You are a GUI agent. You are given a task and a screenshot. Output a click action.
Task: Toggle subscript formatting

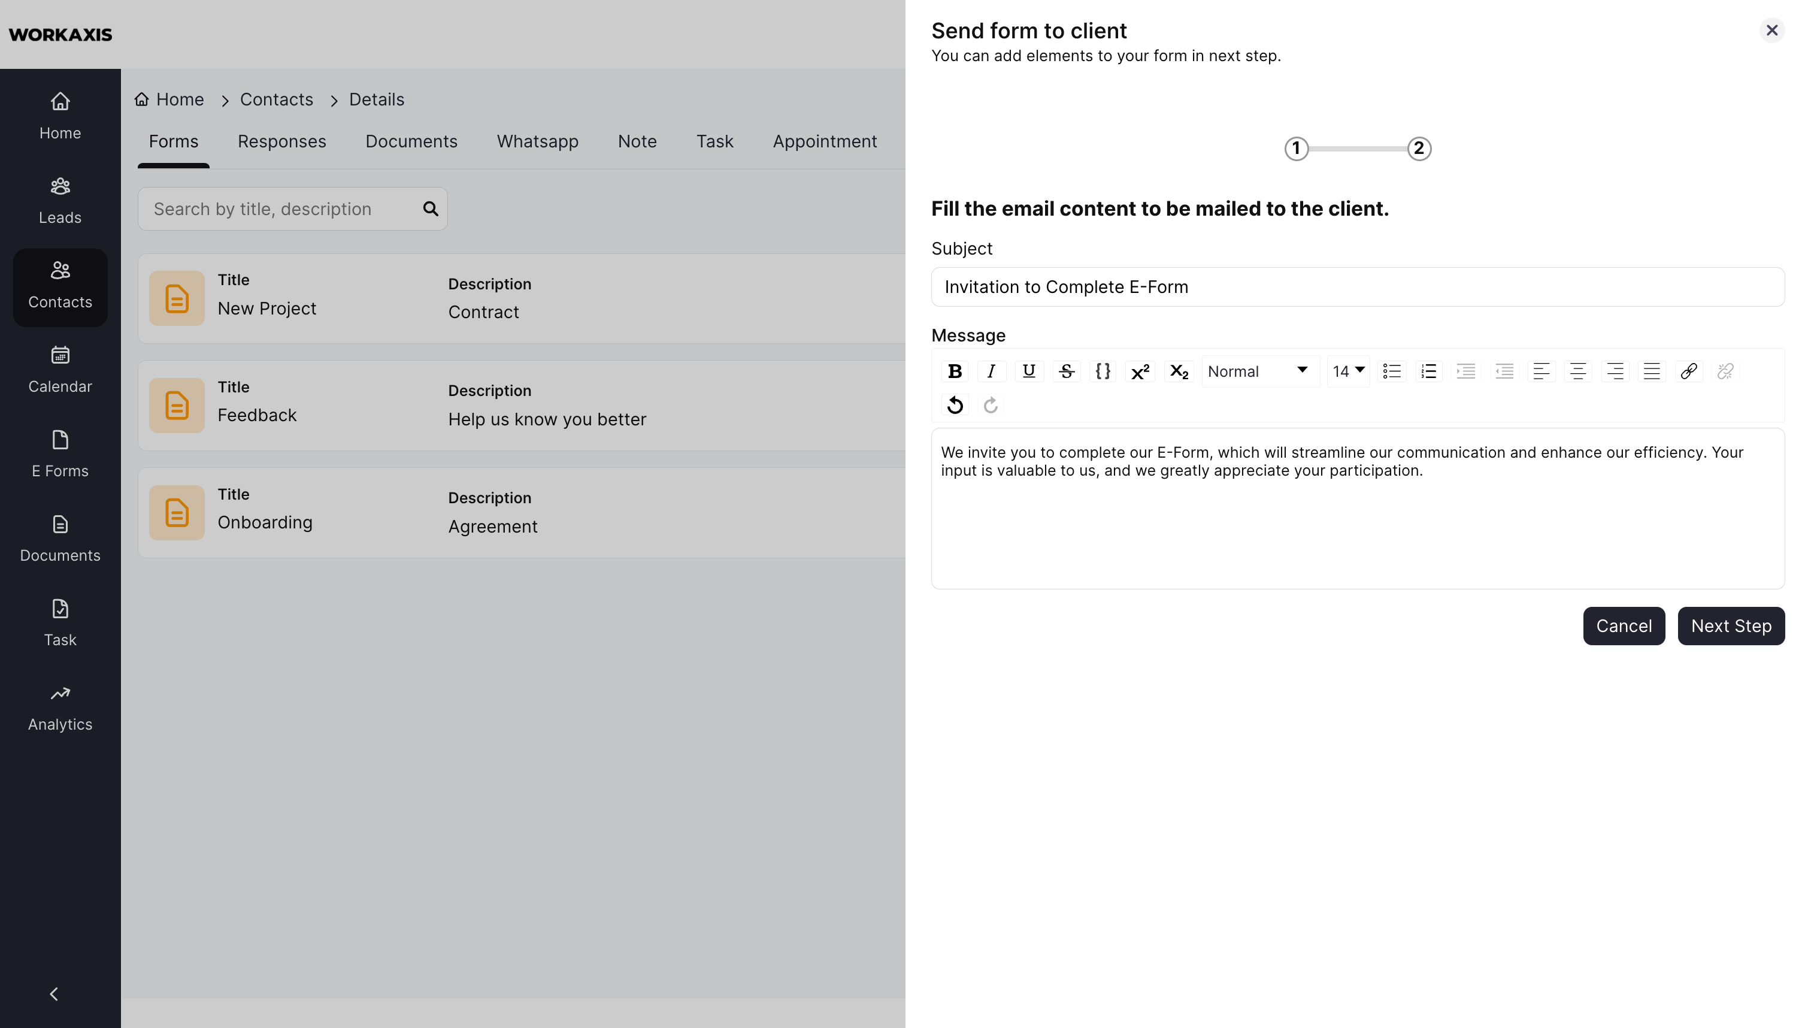1178,371
